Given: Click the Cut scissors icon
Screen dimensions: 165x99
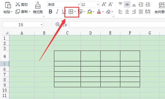Looking at the screenshot, I should (18, 4).
